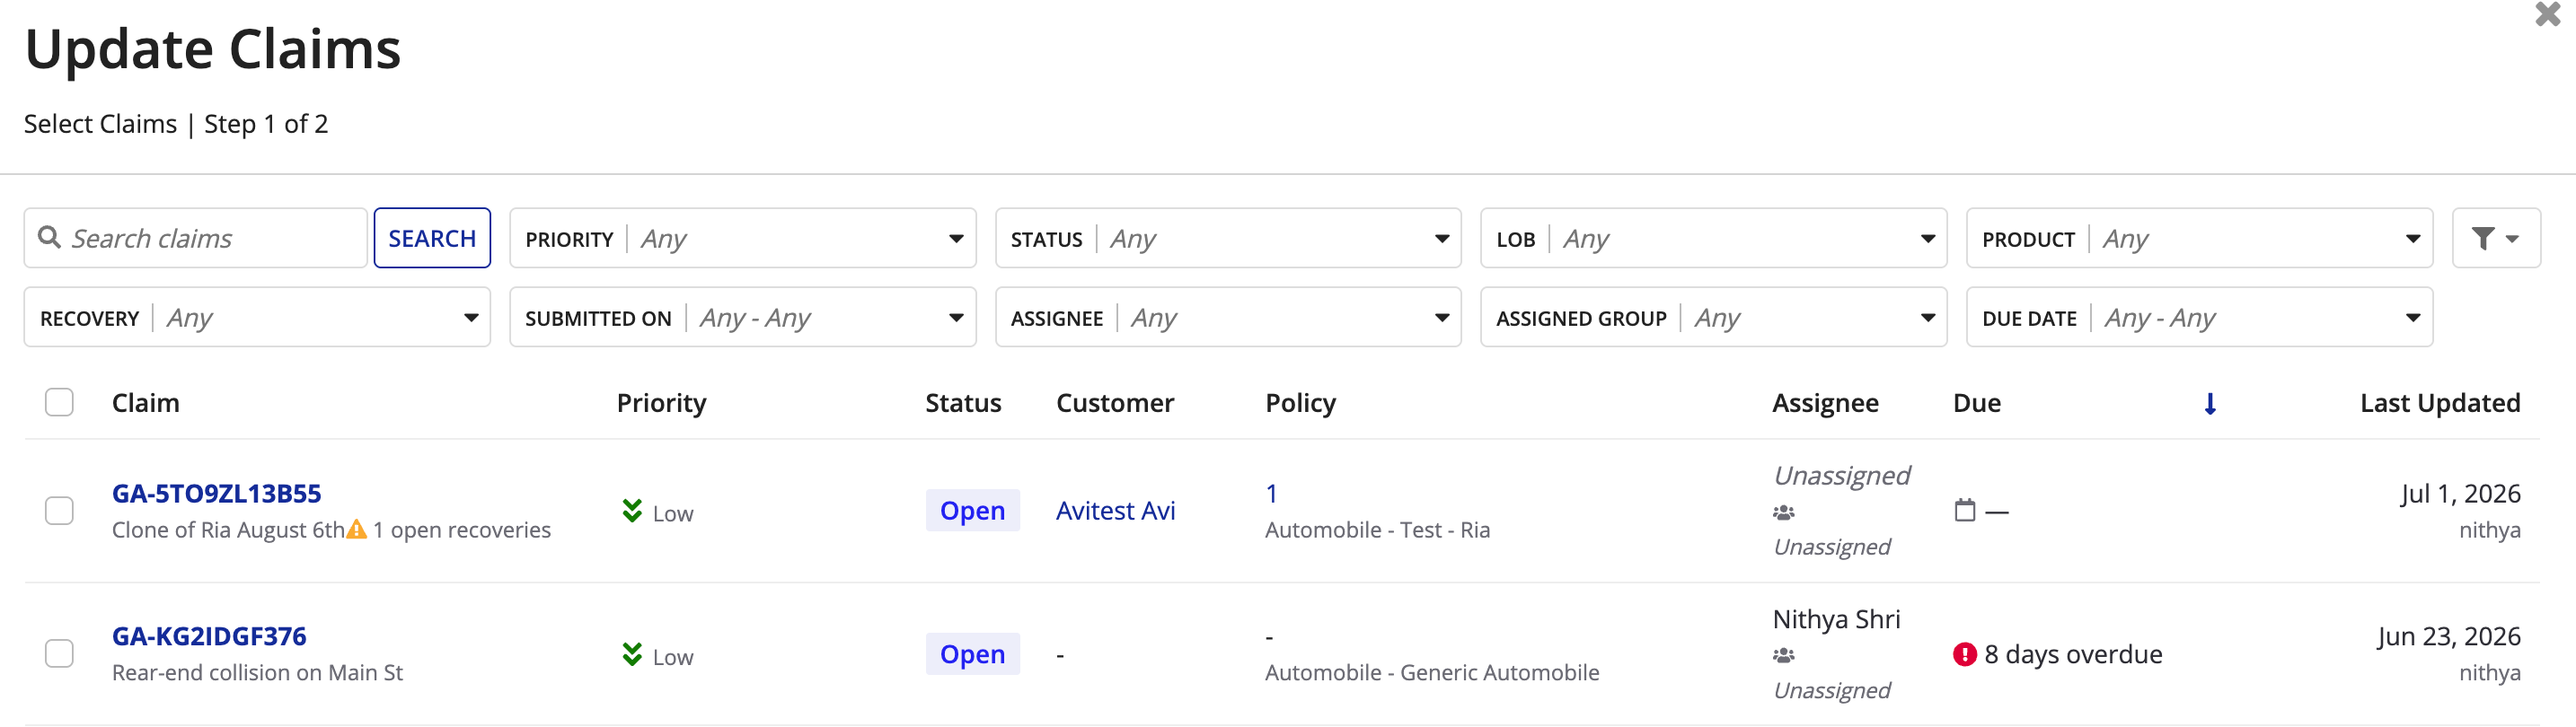Click 'Rear-end collision on Main St' description
The height and width of the screenshot is (727, 2576).
(257, 672)
